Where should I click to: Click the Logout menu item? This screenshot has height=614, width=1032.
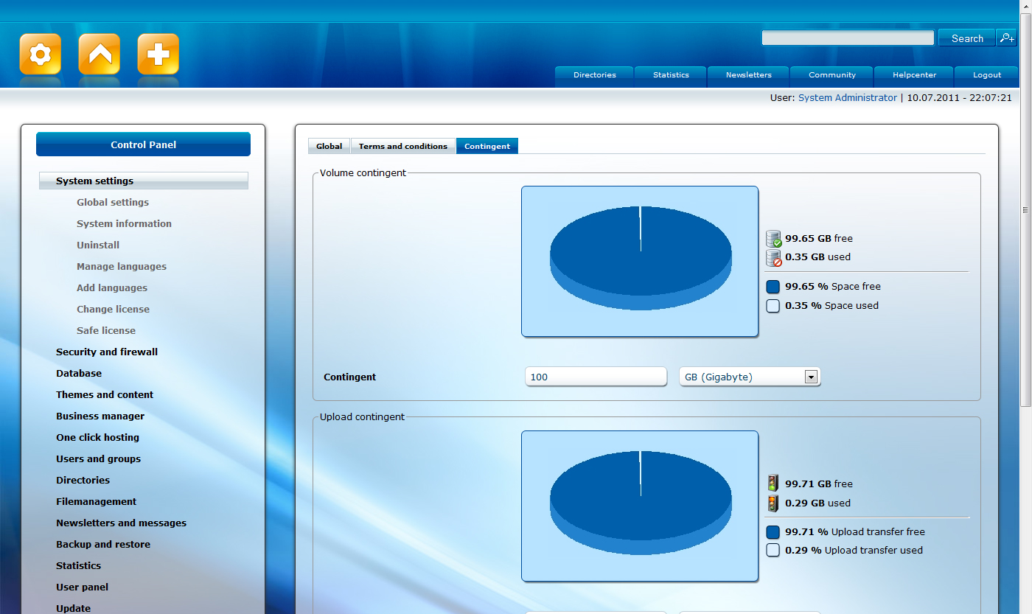(x=987, y=75)
